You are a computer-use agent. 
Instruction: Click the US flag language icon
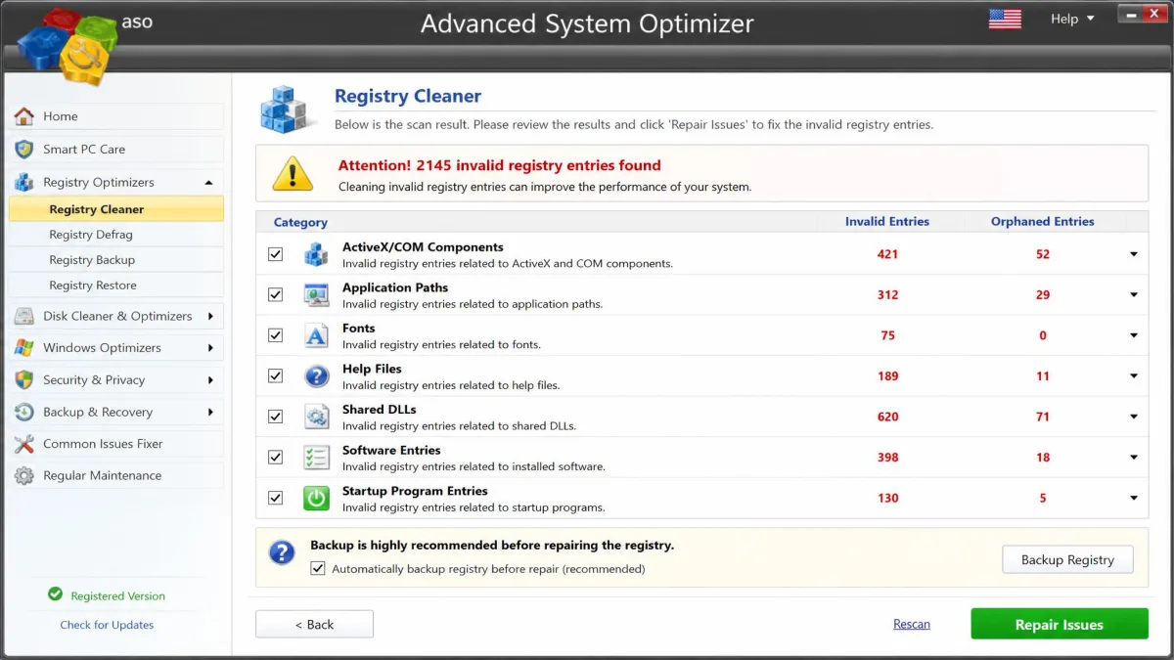point(1005,19)
